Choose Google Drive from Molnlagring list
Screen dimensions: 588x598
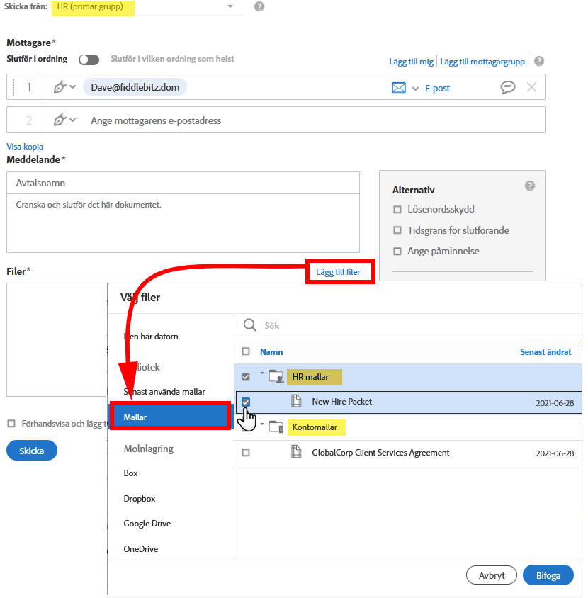(x=147, y=524)
